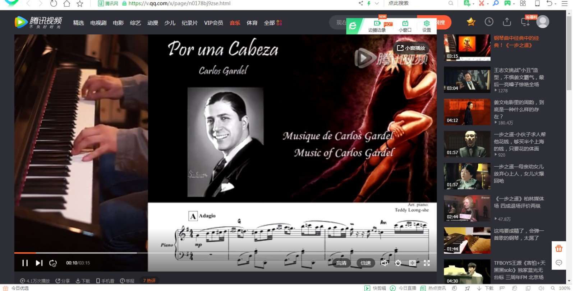Open the gift box floating icon
The height and width of the screenshot is (291, 575).
[558, 248]
